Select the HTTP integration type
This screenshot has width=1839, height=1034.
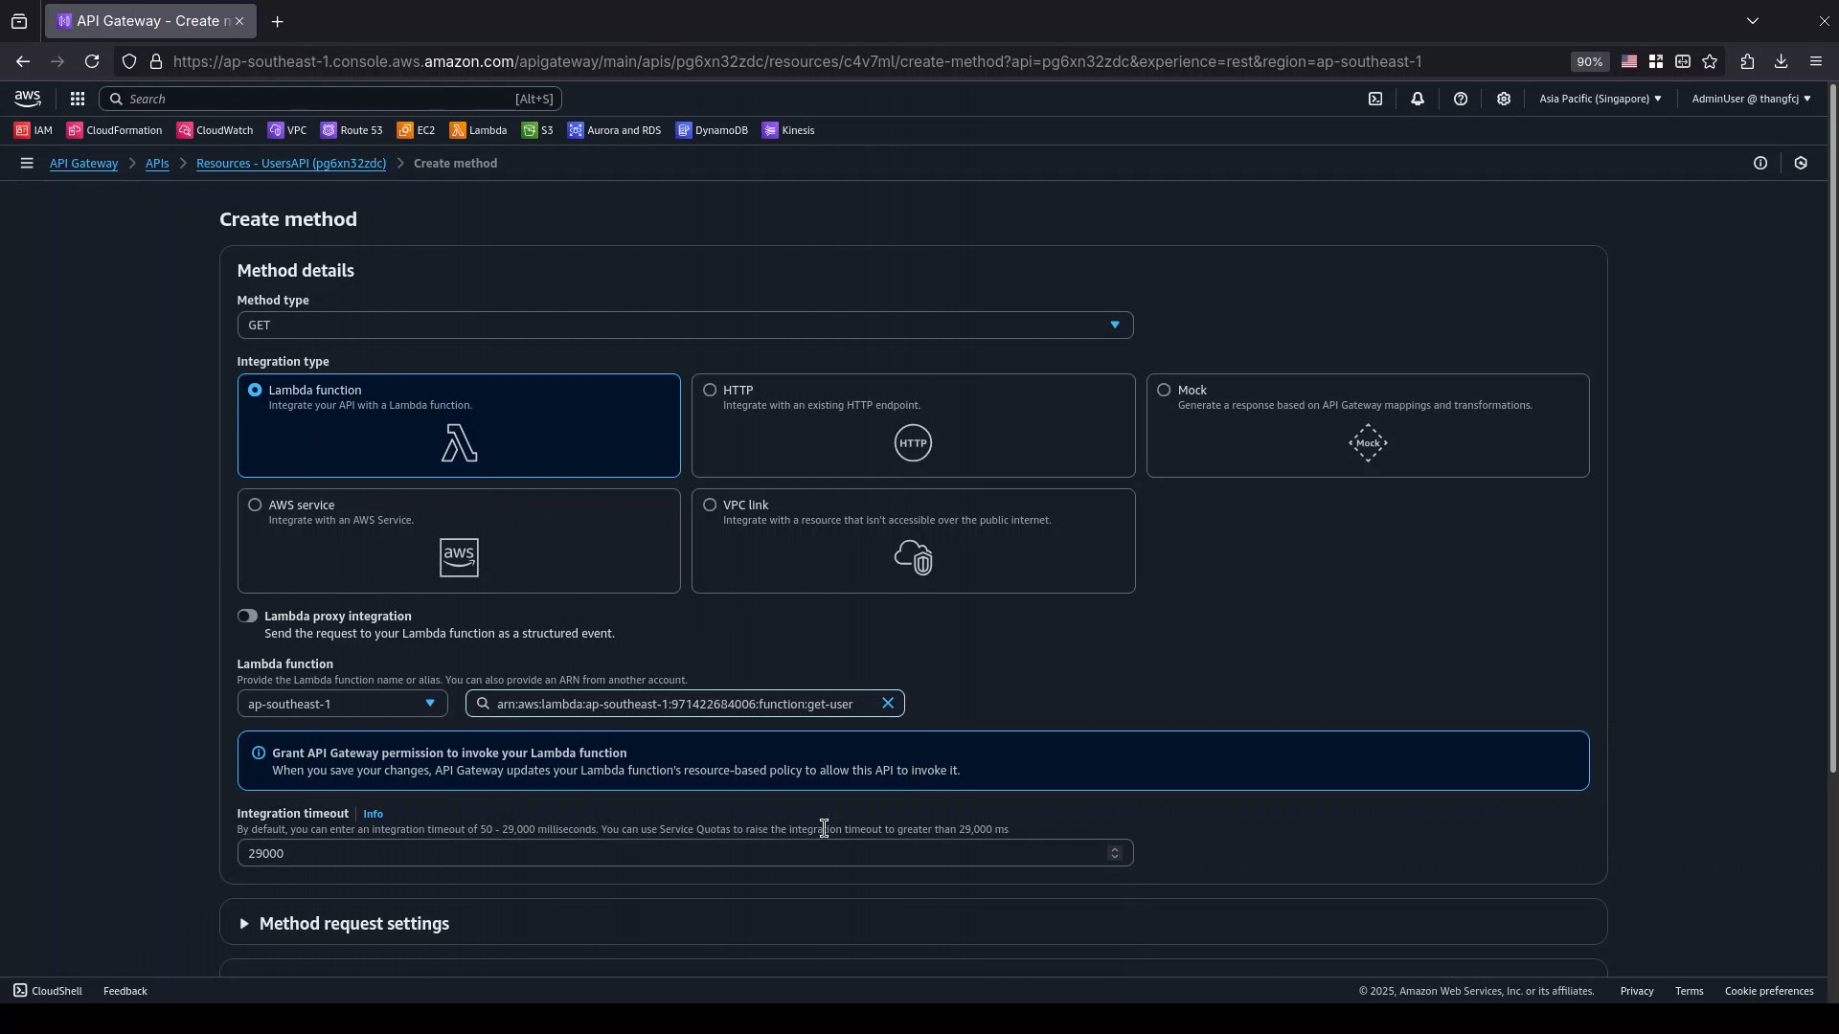(x=913, y=426)
